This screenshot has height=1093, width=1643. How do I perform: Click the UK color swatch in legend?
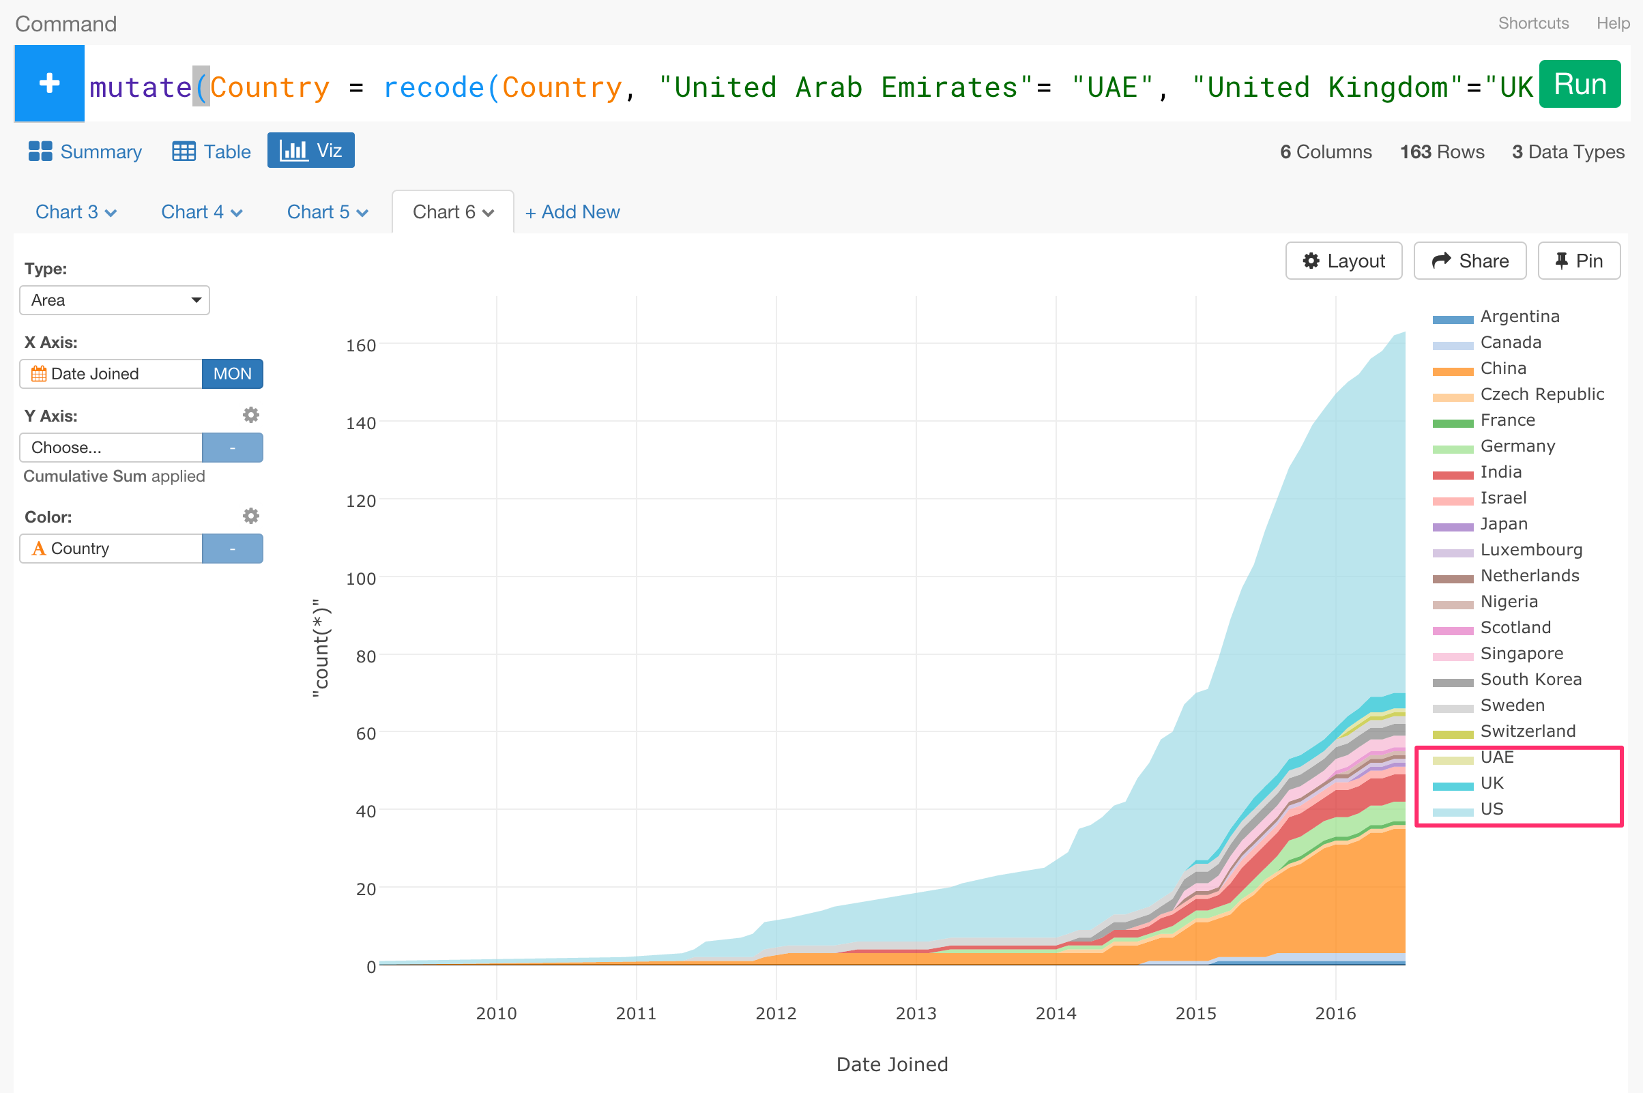click(1452, 785)
